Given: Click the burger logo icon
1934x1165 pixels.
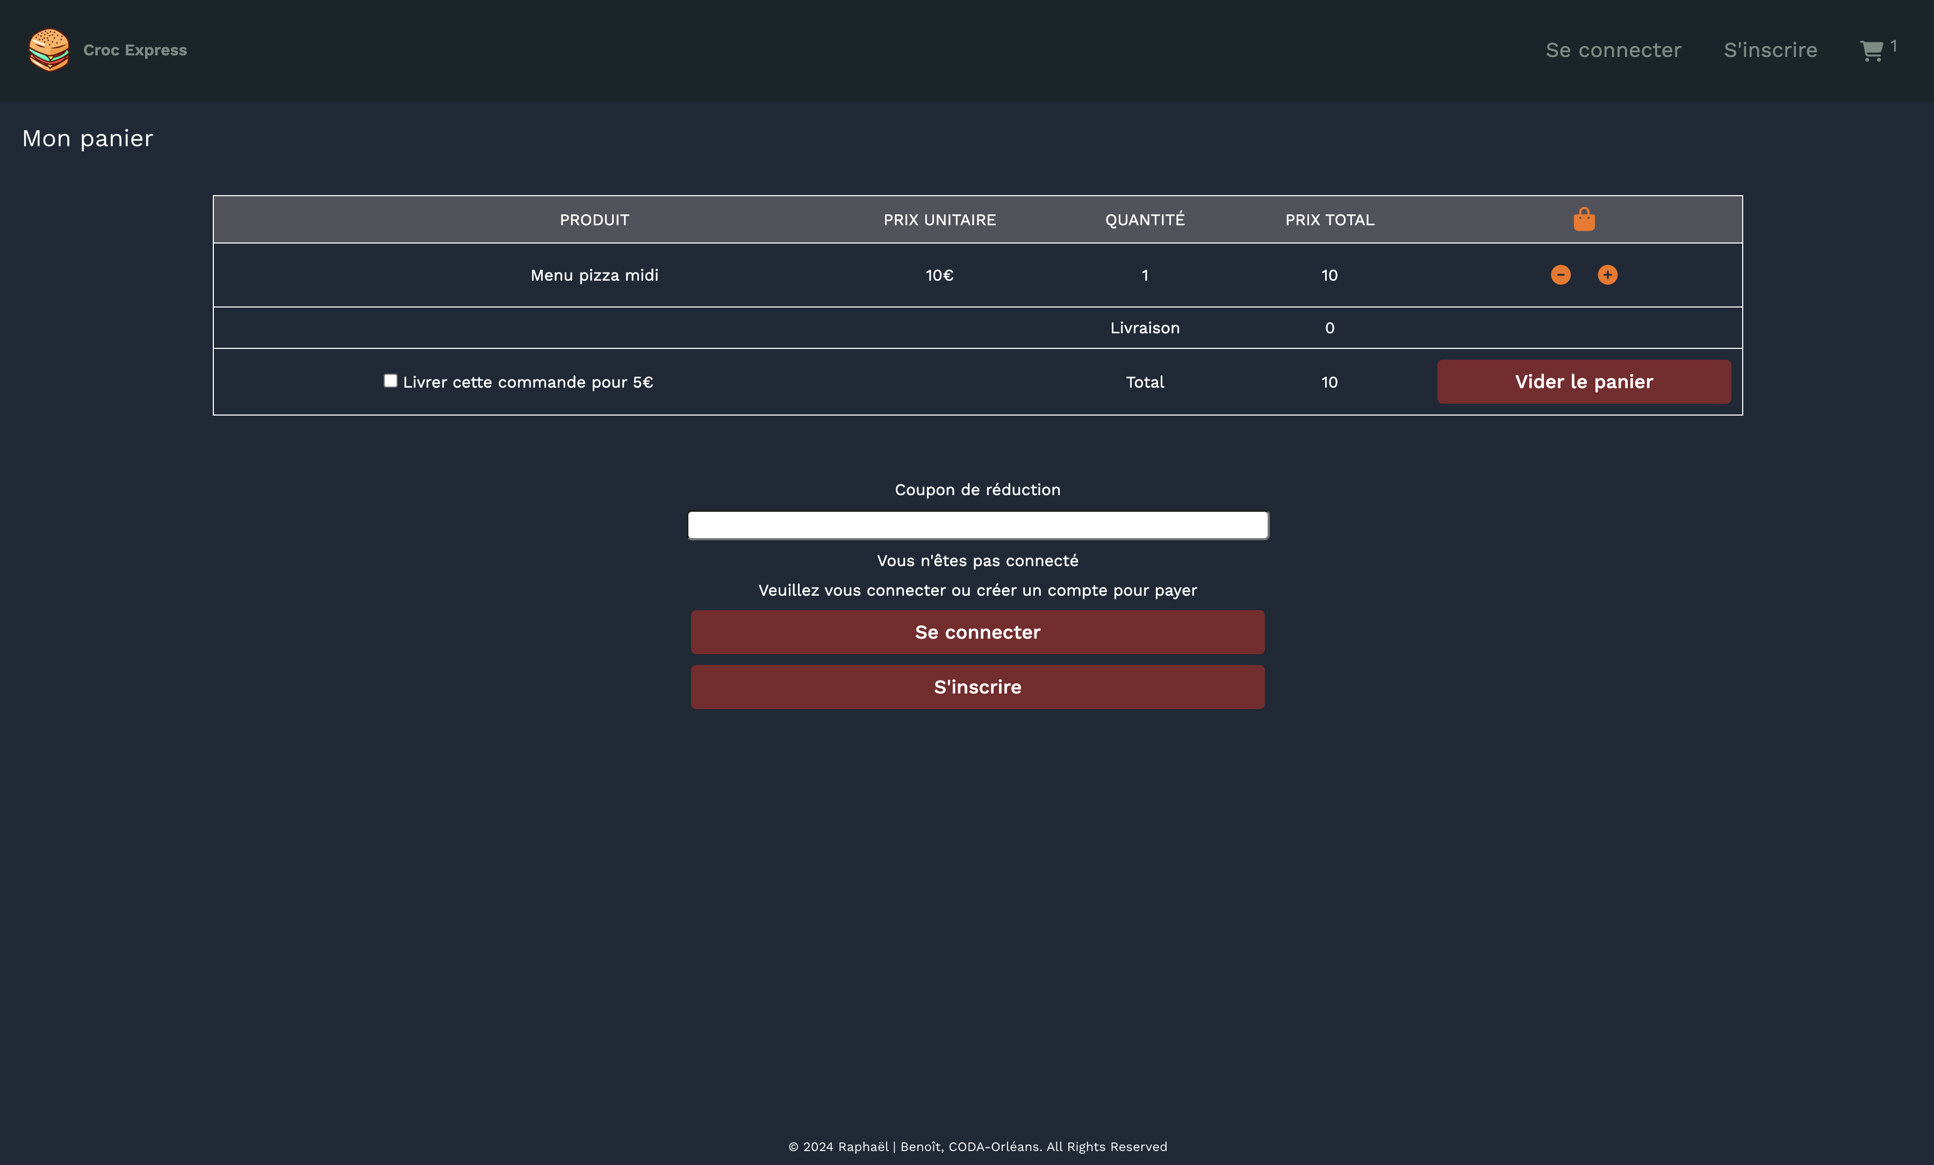Looking at the screenshot, I should [49, 49].
